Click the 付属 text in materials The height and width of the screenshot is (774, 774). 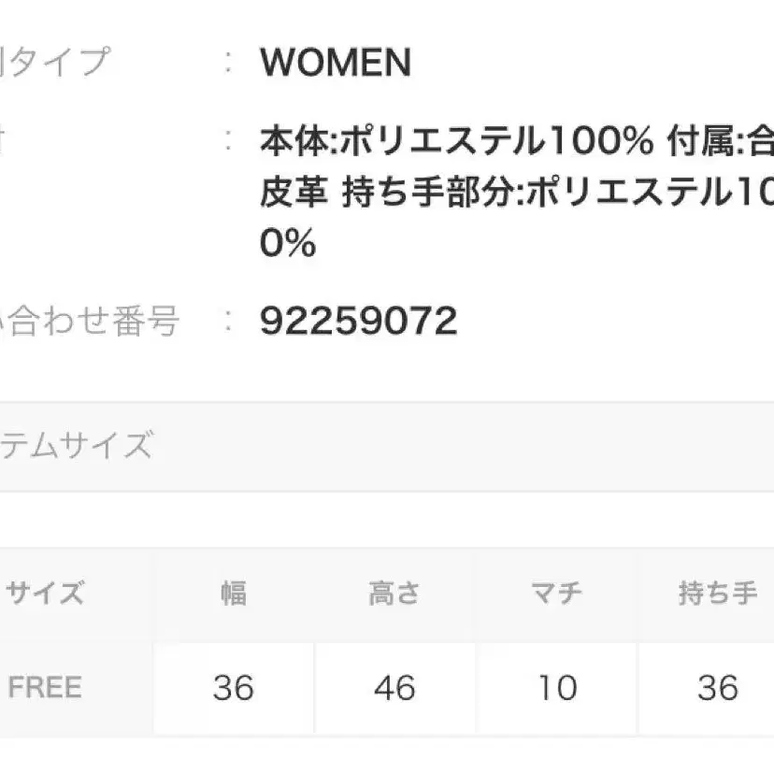click(x=700, y=142)
